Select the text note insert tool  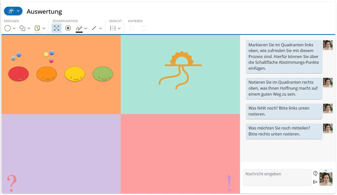pos(37,28)
